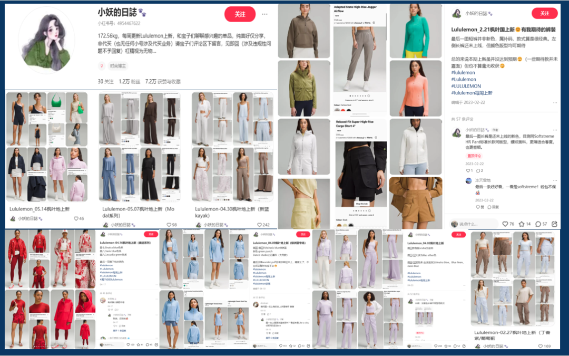Follow the author in the 2.21 note panel
Image resolution: width=569 pixels, height=356 pixels.
544,13
